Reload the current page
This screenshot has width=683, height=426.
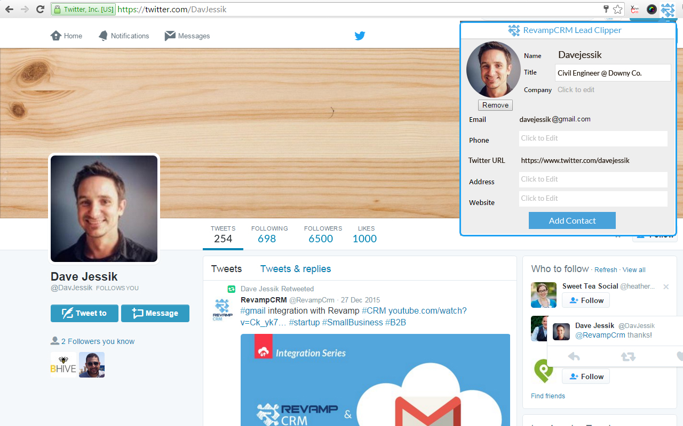click(40, 9)
